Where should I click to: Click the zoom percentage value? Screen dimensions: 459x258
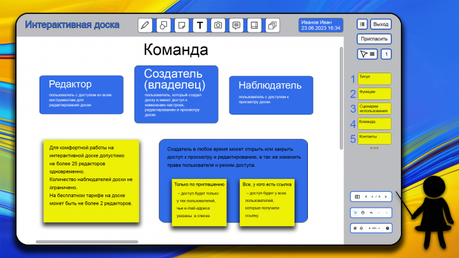(374, 228)
